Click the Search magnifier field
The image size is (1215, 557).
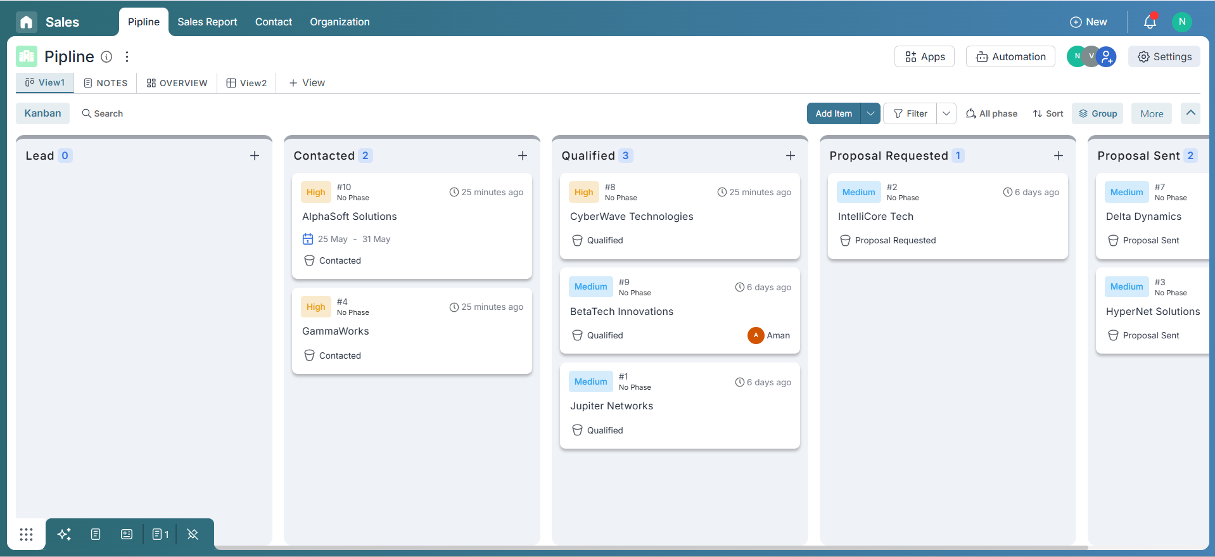point(103,113)
